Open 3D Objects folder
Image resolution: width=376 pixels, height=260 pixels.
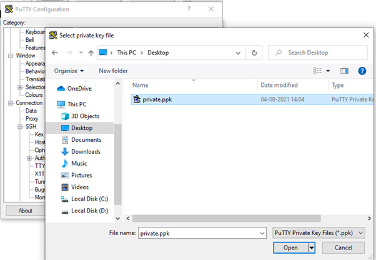80,116
